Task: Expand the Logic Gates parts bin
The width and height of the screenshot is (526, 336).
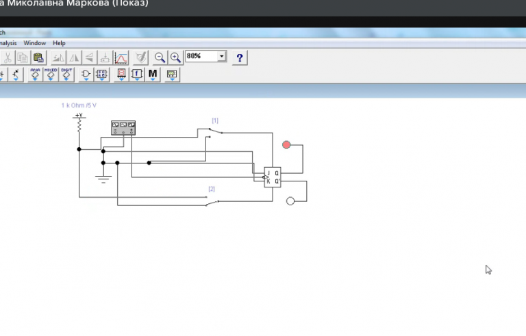Action: (86, 75)
